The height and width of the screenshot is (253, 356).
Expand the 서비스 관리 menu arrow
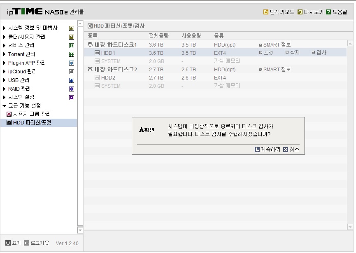(x=4, y=45)
